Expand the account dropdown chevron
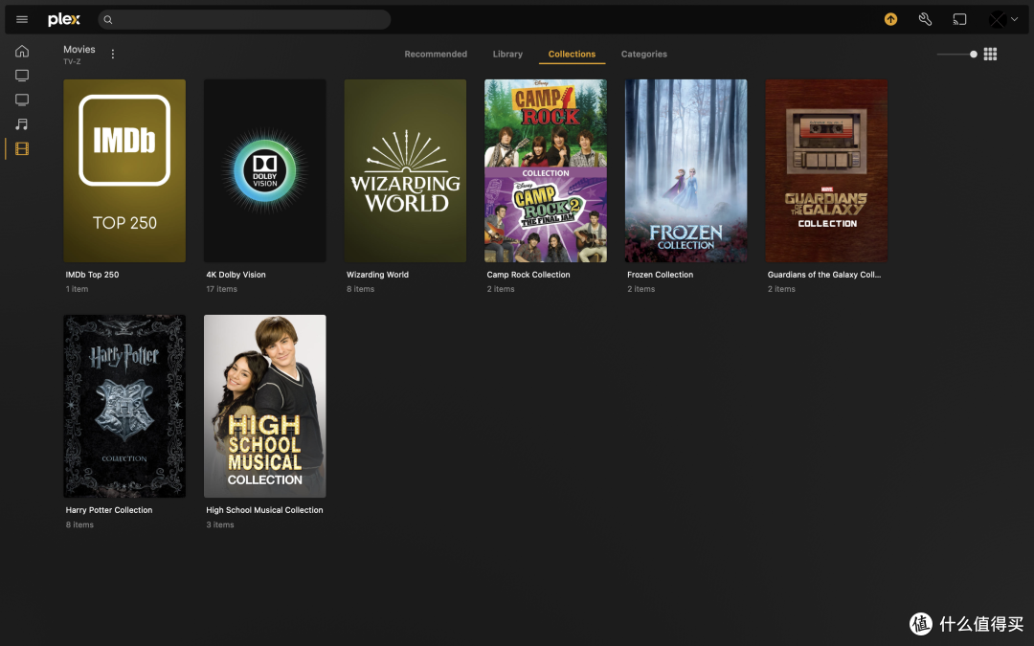This screenshot has height=646, width=1034. [1014, 19]
